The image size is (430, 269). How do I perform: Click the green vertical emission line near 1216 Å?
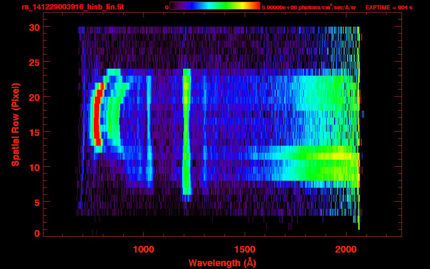[x=186, y=131]
